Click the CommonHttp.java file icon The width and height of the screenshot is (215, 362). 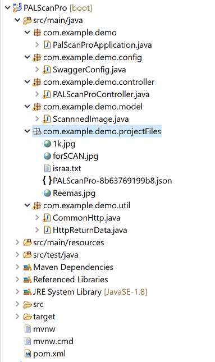(47, 218)
